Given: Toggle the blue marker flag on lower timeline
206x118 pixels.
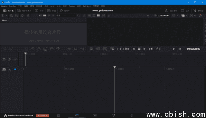Looking at the screenshot, I should (15, 69).
